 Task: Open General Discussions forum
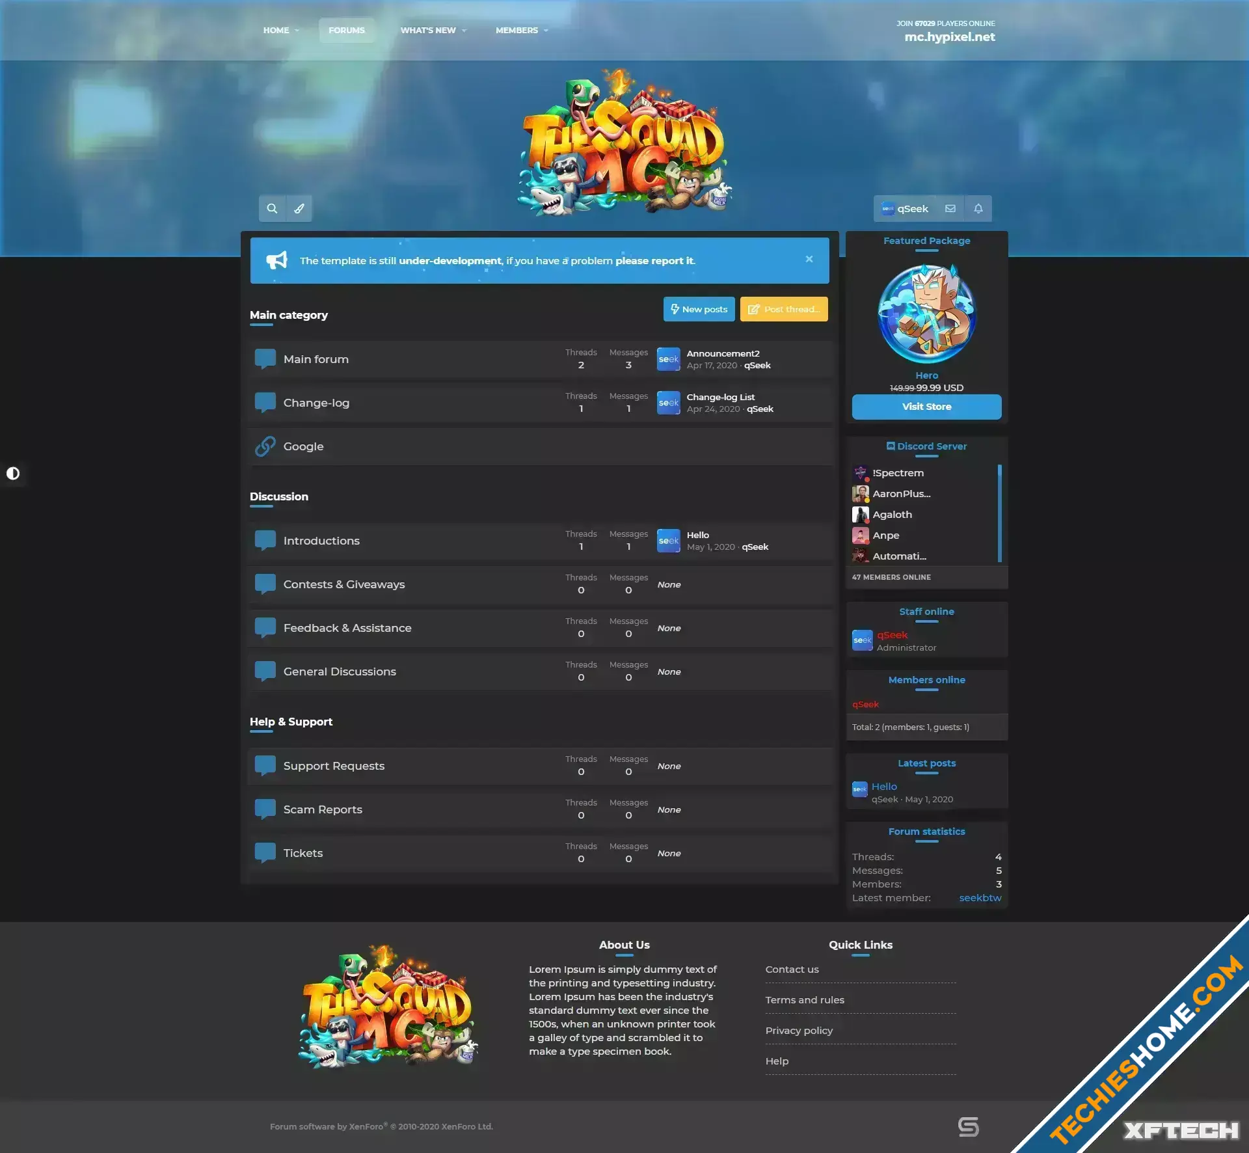click(340, 671)
